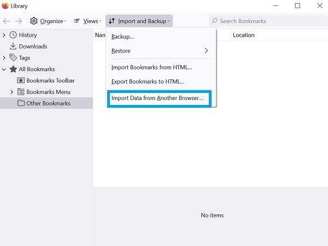Choose Backup from the menu
Image resolution: width=328 pixels, height=246 pixels.
point(122,37)
